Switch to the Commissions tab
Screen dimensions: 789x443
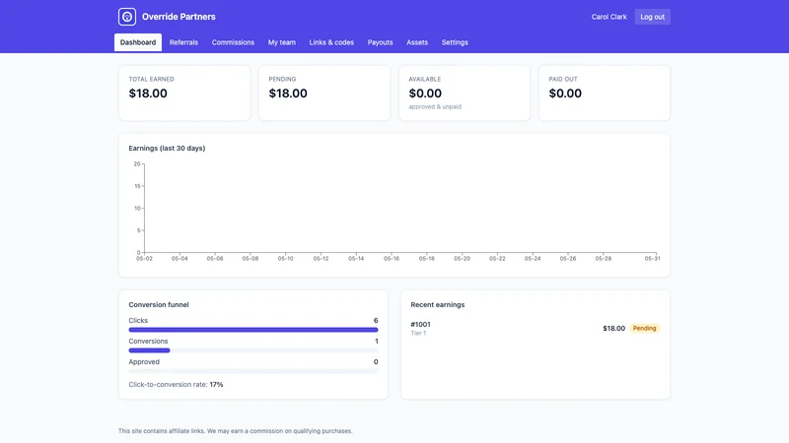(x=233, y=42)
